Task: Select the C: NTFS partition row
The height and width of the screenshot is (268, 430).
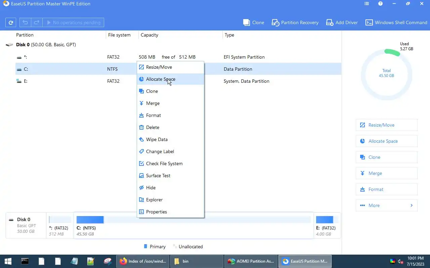Action: tap(178, 69)
